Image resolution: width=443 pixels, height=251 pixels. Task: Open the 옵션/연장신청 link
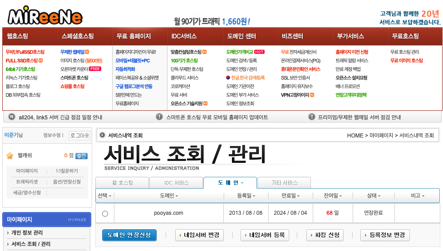click(x=67, y=182)
